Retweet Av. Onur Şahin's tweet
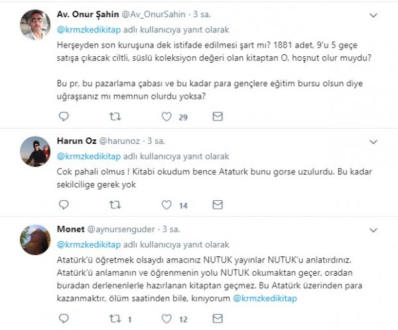398x330 pixels. click(x=114, y=117)
